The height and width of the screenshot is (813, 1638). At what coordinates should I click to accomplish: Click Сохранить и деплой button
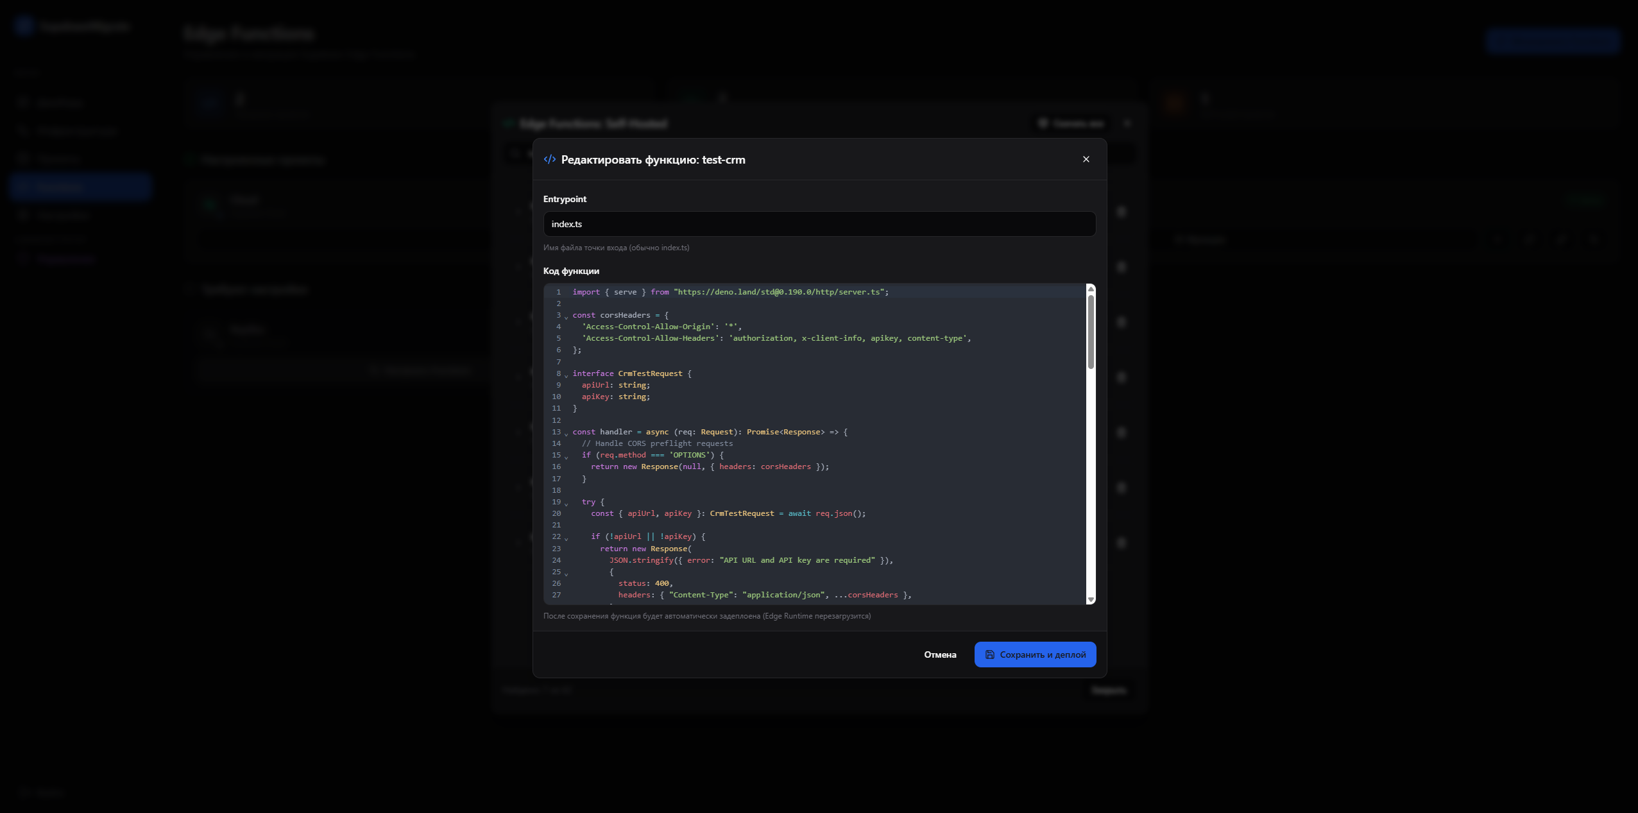[x=1034, y=655]
